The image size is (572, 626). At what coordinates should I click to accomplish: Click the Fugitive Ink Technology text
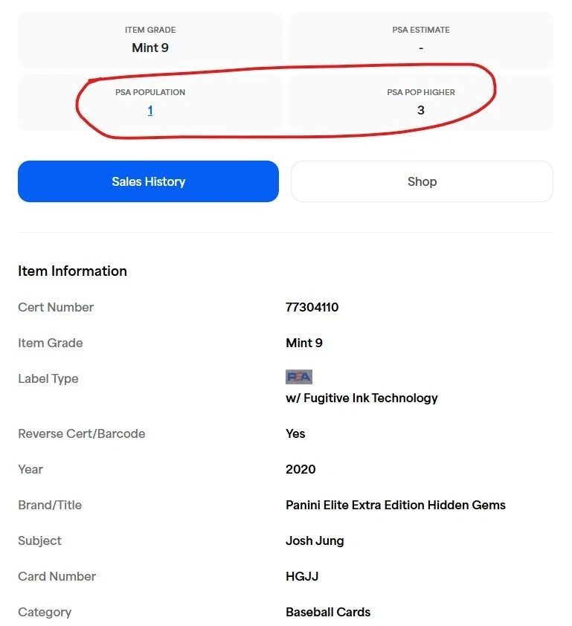point(361,398)
